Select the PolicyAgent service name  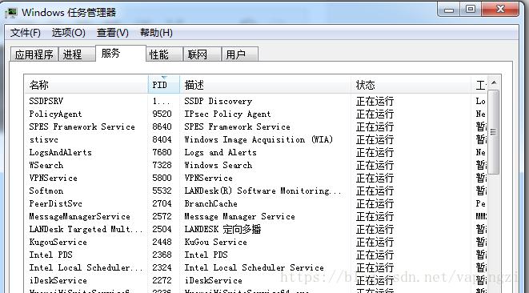tap(55, 114)
